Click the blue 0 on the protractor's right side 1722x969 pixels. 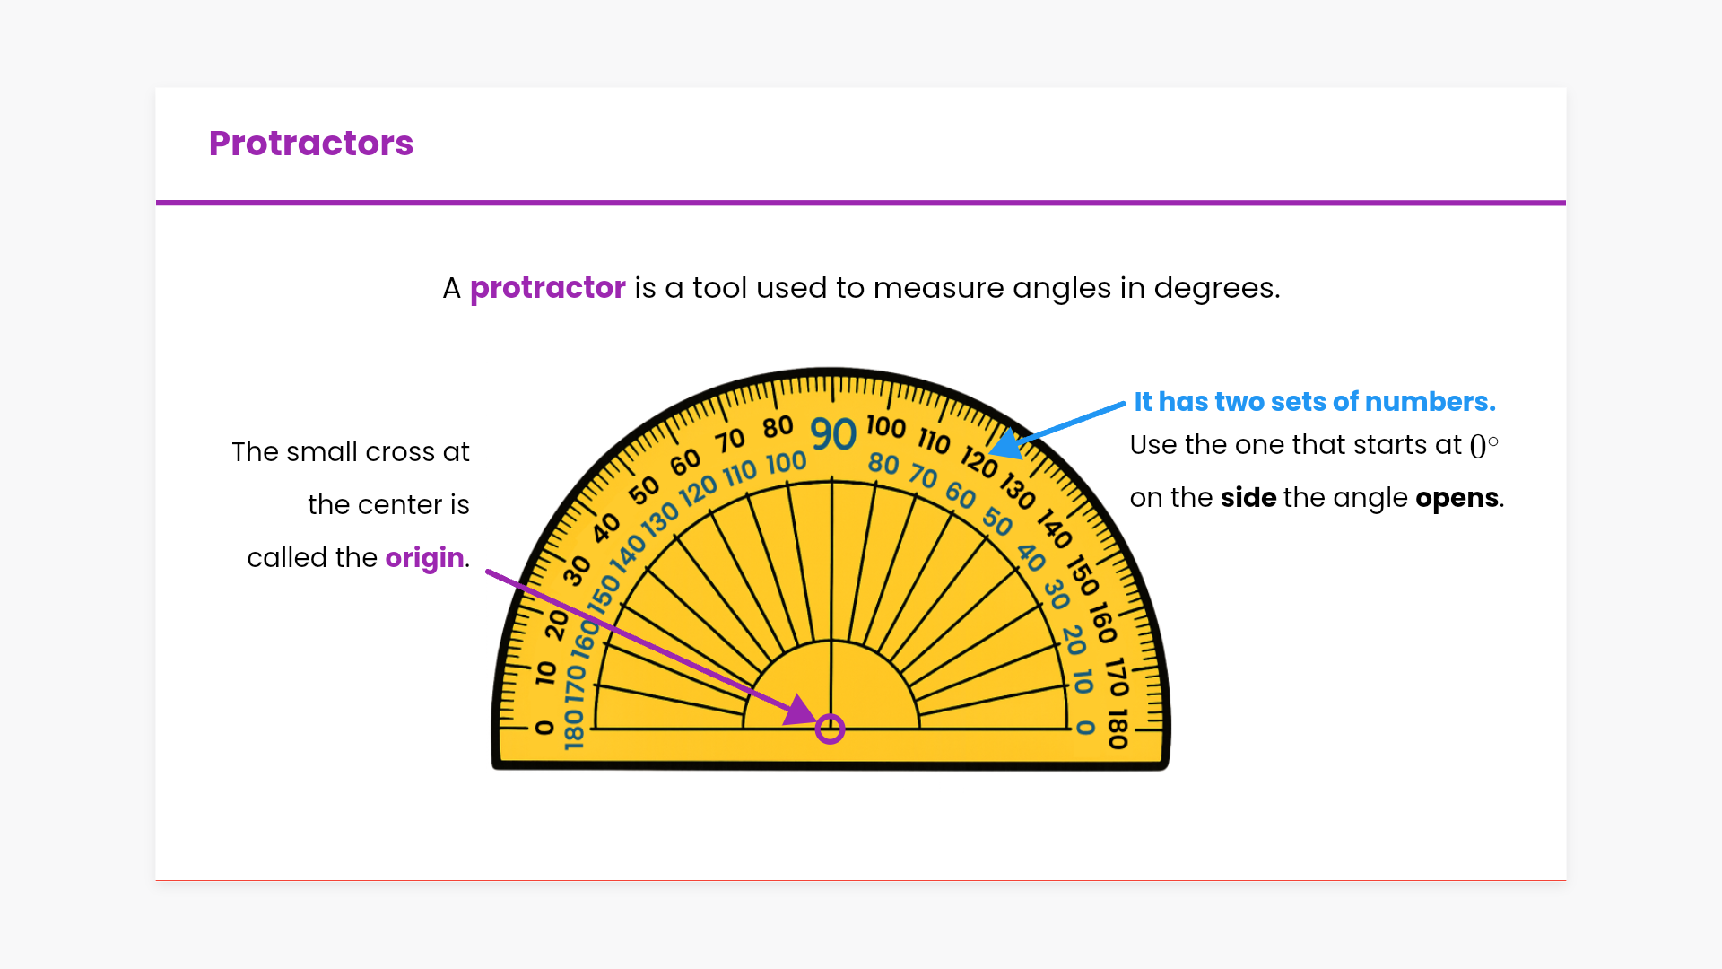(x=1085, y=728)
